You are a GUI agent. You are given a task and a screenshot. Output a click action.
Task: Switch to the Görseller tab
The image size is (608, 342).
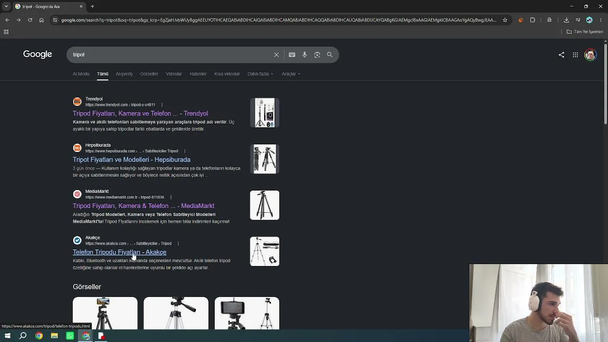point(149,74)
